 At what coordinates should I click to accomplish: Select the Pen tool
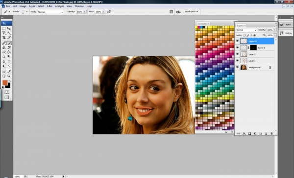(x=4, y=62)
